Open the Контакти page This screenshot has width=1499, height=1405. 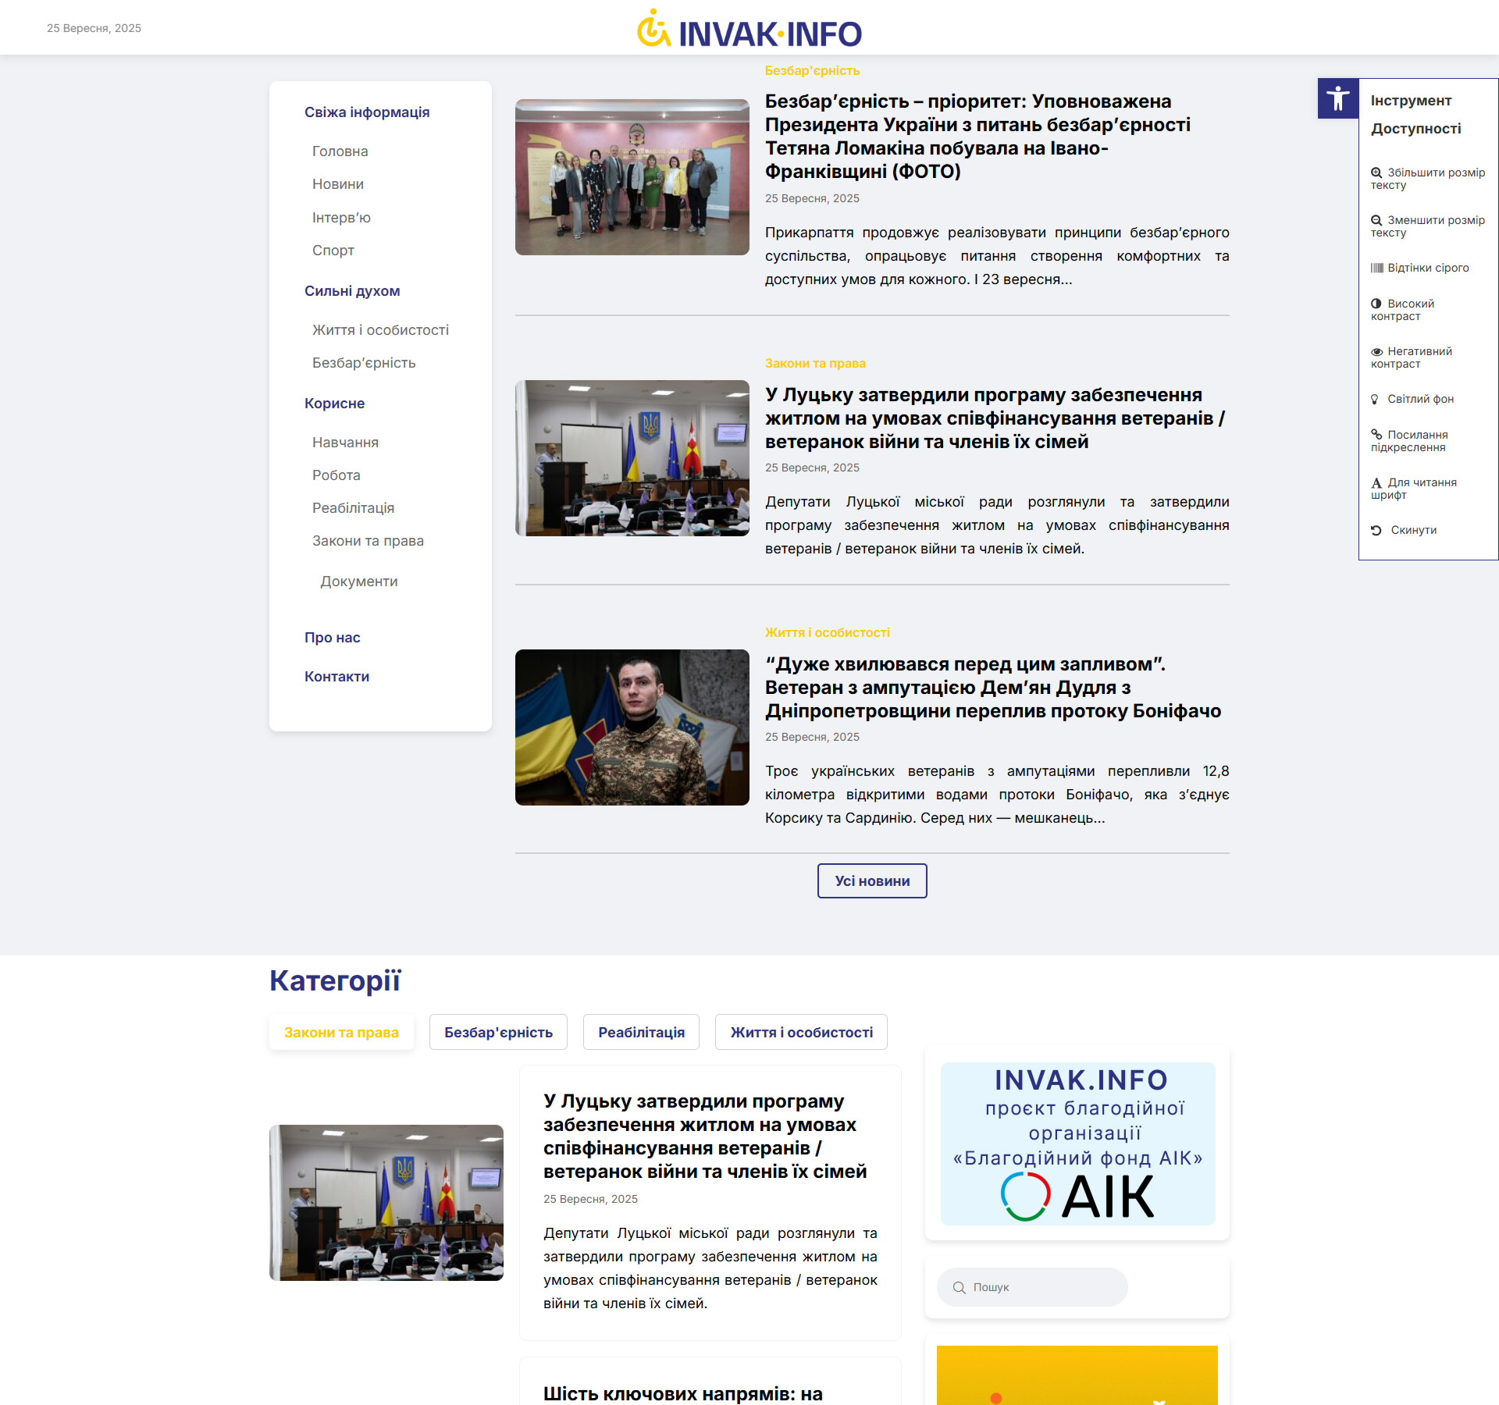[336, 677]
